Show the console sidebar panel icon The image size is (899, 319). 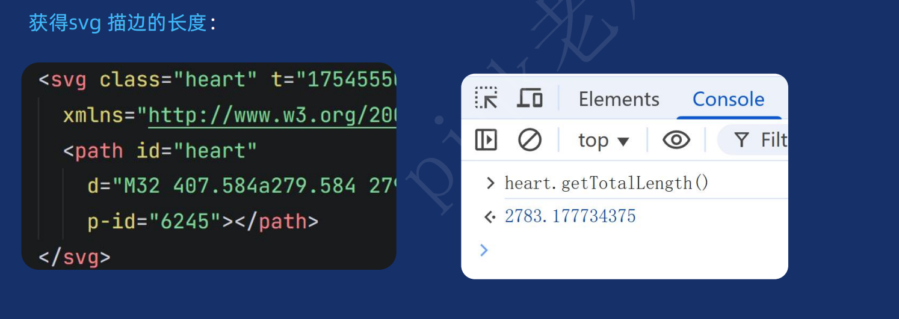pyautogui.click(x=486, y=140)
